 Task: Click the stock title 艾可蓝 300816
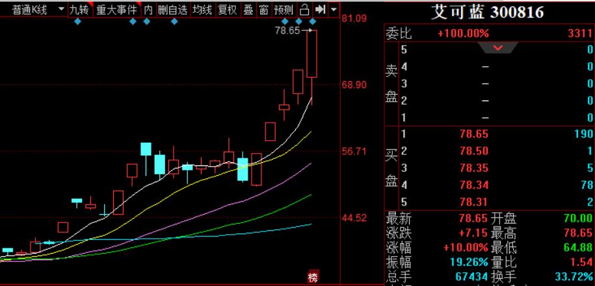[x=487, y=13]
